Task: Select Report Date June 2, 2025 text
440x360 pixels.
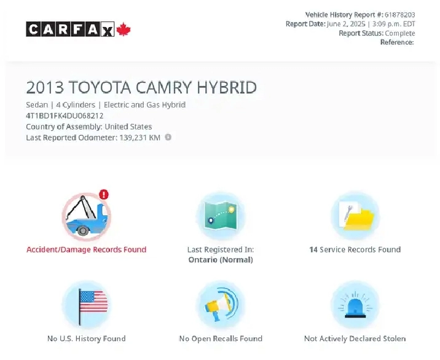Action: (x=350, y=24)
